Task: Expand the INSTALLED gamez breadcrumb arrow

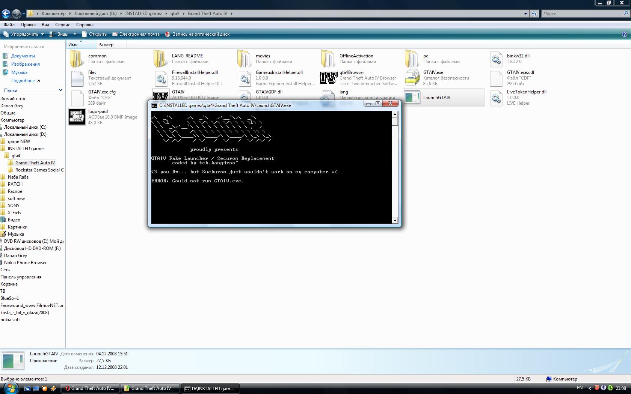Action: tap(166, 14)
